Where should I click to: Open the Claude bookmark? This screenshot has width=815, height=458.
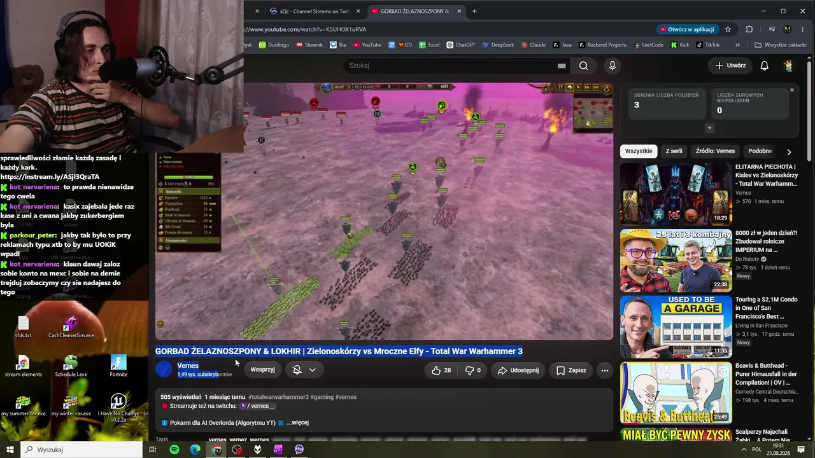tap(533, 45)
